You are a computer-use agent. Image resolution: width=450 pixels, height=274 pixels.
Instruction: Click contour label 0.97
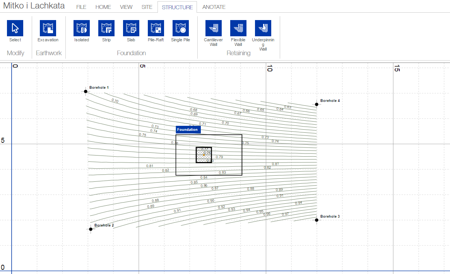coord(285,214)
